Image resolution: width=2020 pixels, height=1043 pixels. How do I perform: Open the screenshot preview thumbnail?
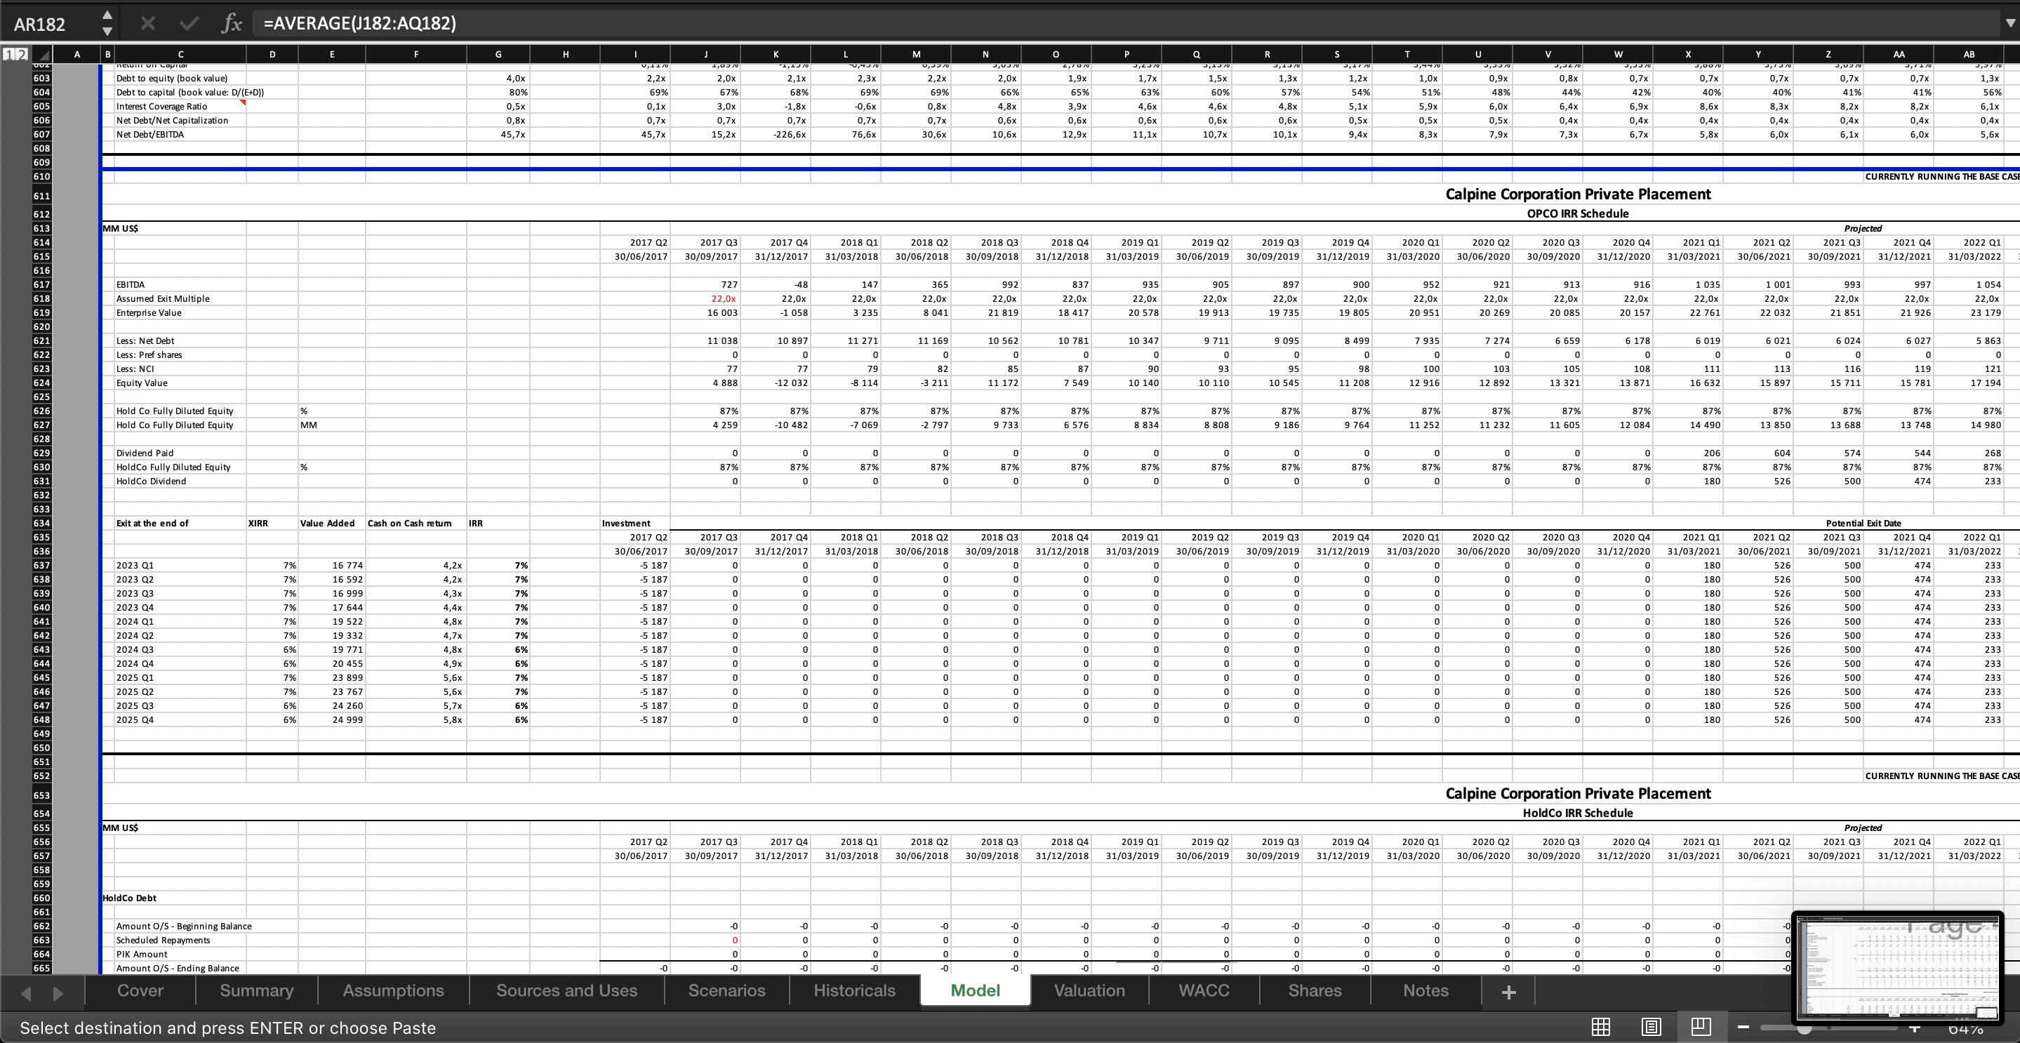click(x=1898, y=967)
